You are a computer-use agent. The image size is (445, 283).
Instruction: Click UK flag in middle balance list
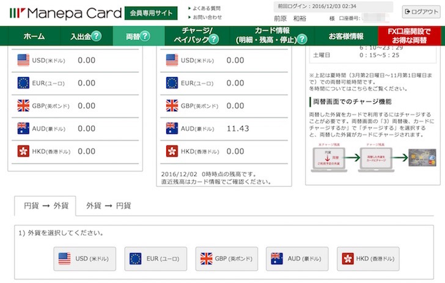point(172,106)
